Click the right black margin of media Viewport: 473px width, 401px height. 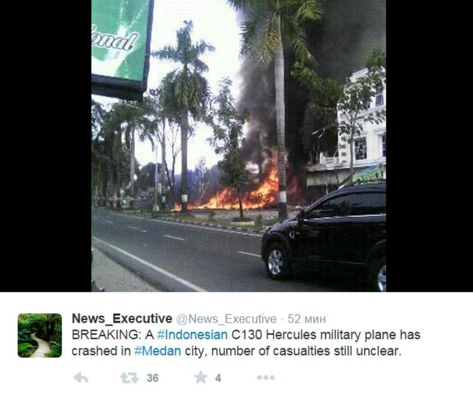[x=429, y=146]
